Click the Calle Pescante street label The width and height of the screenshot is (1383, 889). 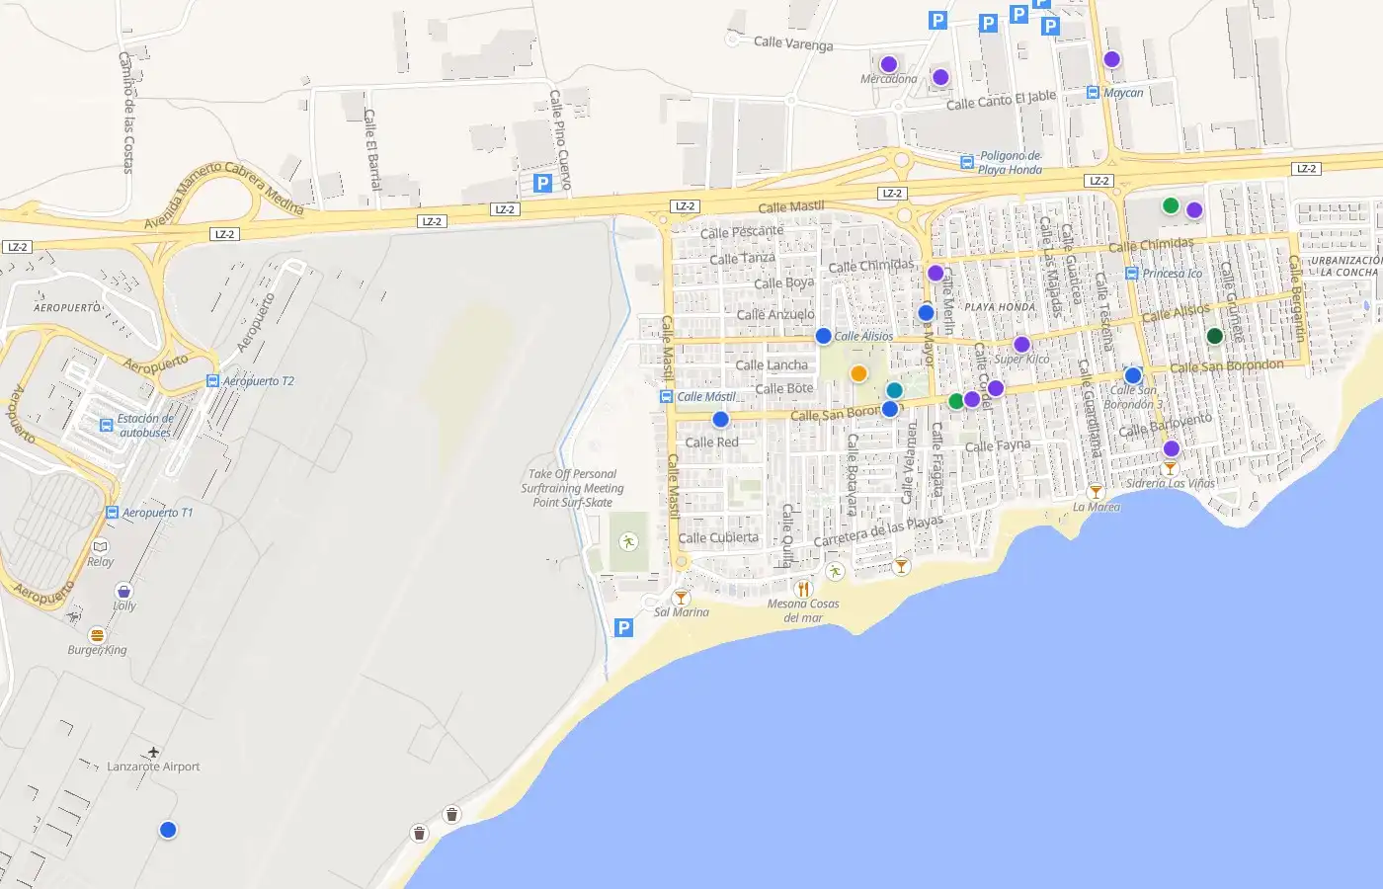pyautogui.click(x=742, y=232)
